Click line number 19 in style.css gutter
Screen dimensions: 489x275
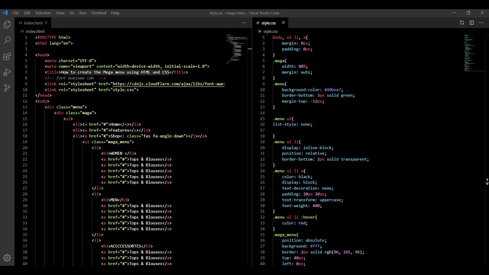pos(262,142)
